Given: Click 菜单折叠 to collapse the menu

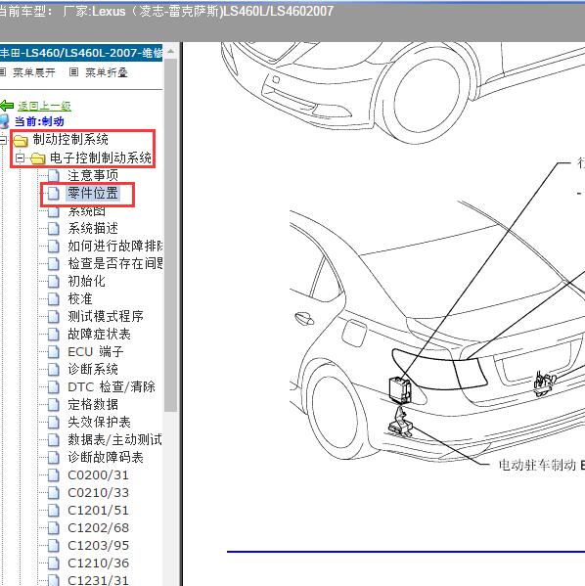Looking at the screenshot, I should tap(107, 72).
